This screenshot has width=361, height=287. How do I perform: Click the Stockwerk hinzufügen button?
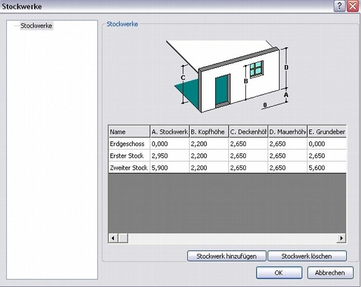coord(226,256)
